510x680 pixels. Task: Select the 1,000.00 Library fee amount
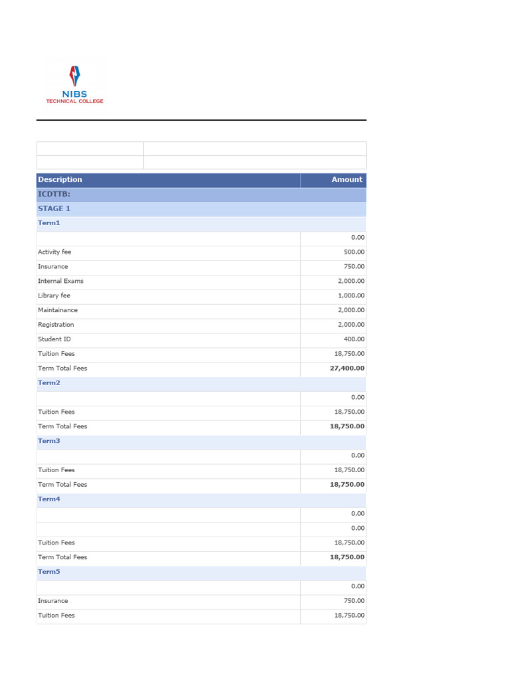click(x=351, y=296)
